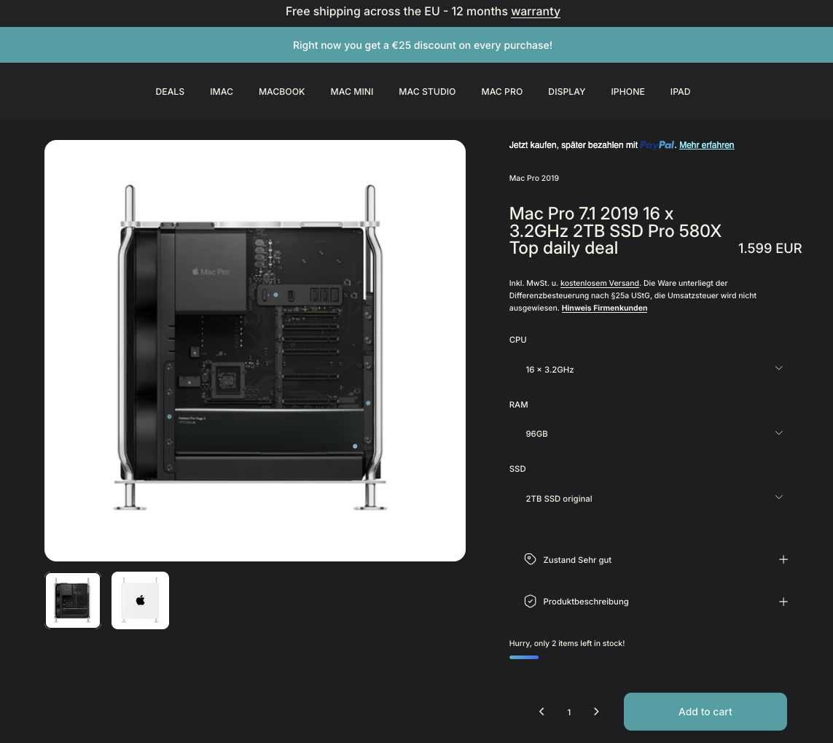This screenshot has width=833, height=743.
Task: Click the Mehr erfahren PayPal link
Action: [706, 145]
